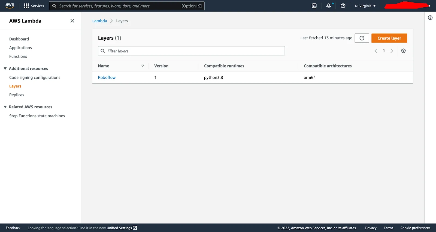The height and width of the screenshot is (232, 436).
Task: Click the search services input field
Action: 127,6
